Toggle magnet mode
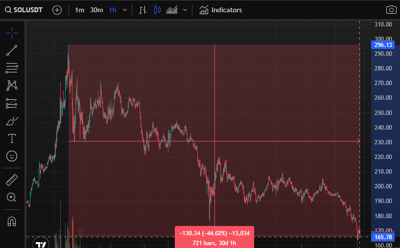 12,221
